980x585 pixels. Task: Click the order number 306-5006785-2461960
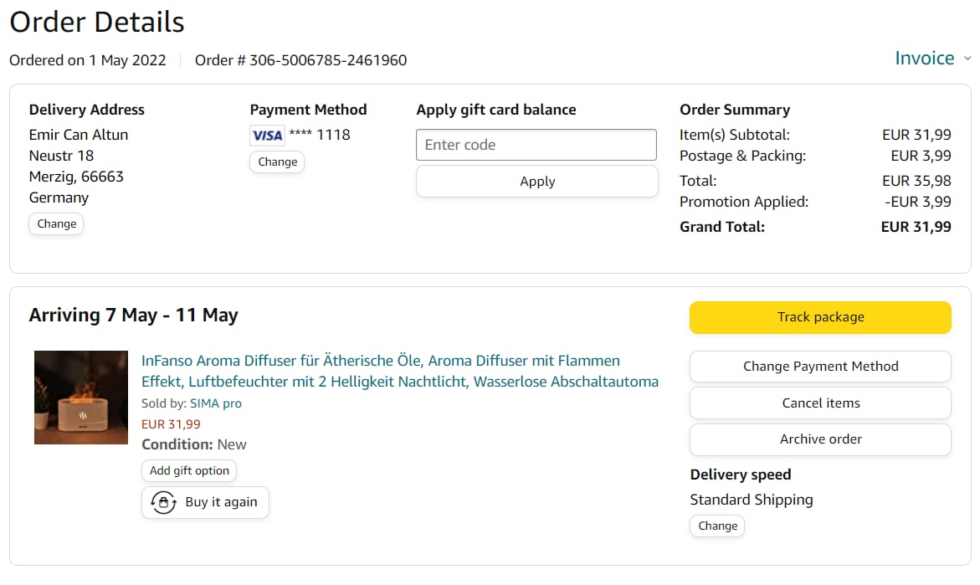(328, 60)
